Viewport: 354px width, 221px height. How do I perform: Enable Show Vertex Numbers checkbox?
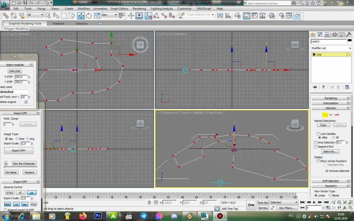coord(318,161)
